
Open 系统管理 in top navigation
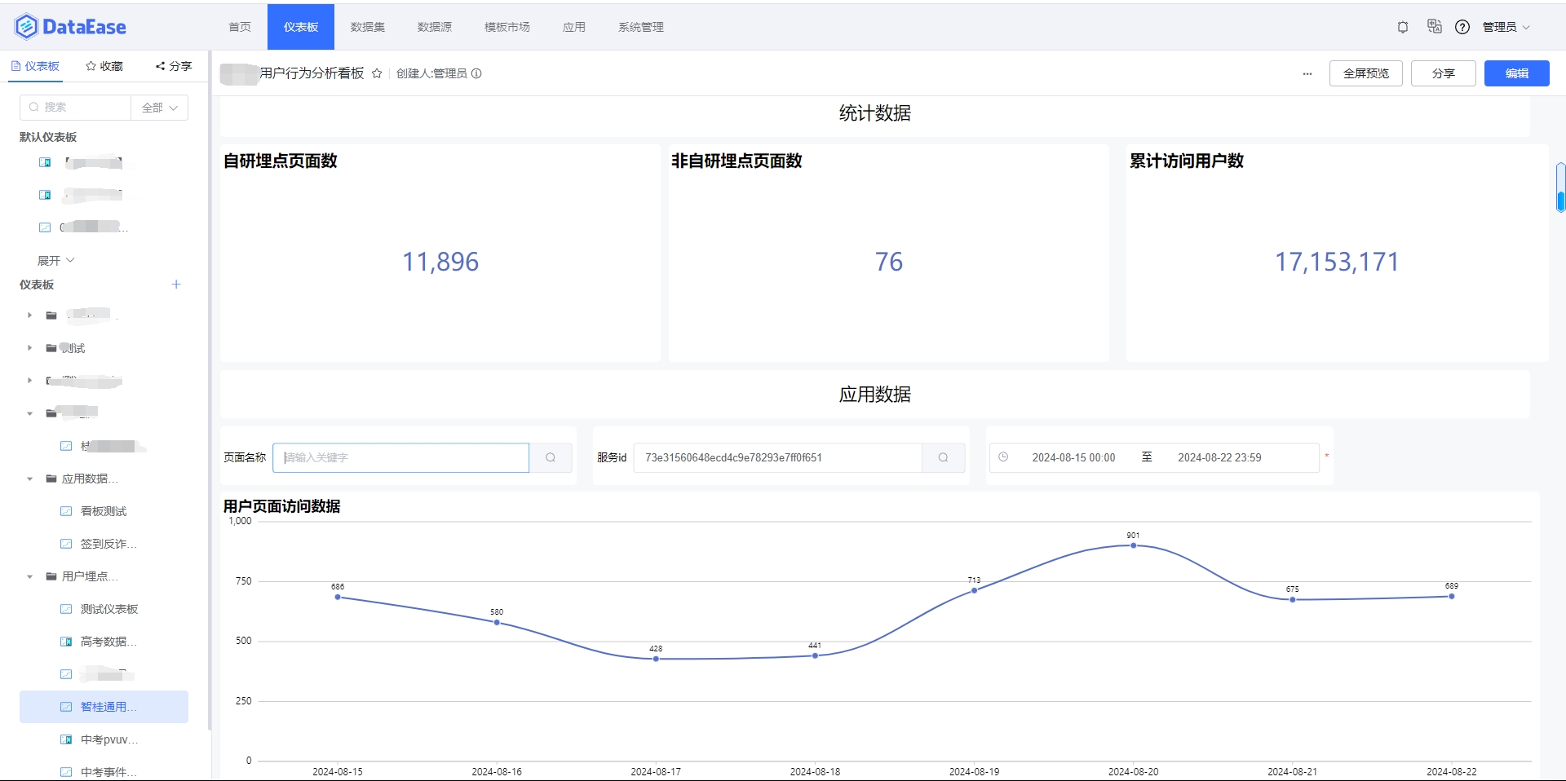(641, 27)
